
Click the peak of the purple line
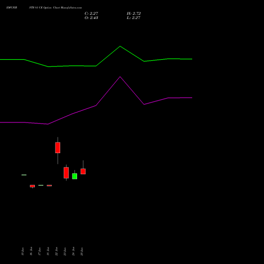coord(120,77)
